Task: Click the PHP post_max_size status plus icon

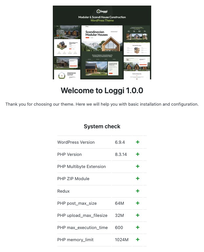Action: click(138, 203)
